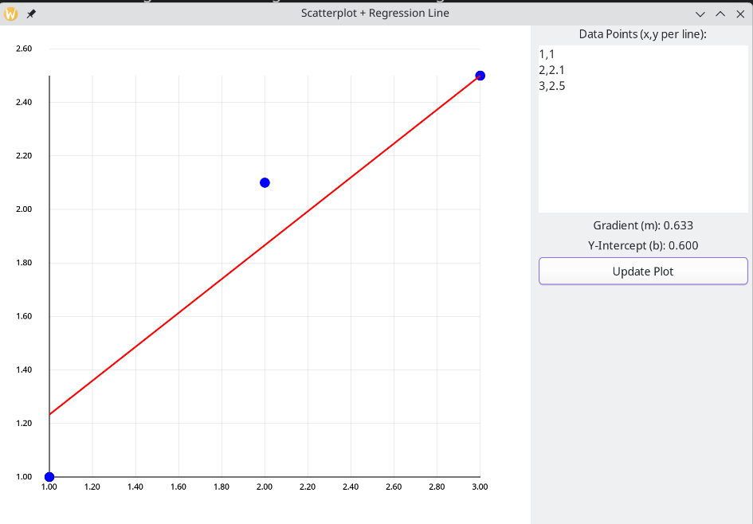
Task: Click the y-axis label 2.40
Action: pos(24,102)
